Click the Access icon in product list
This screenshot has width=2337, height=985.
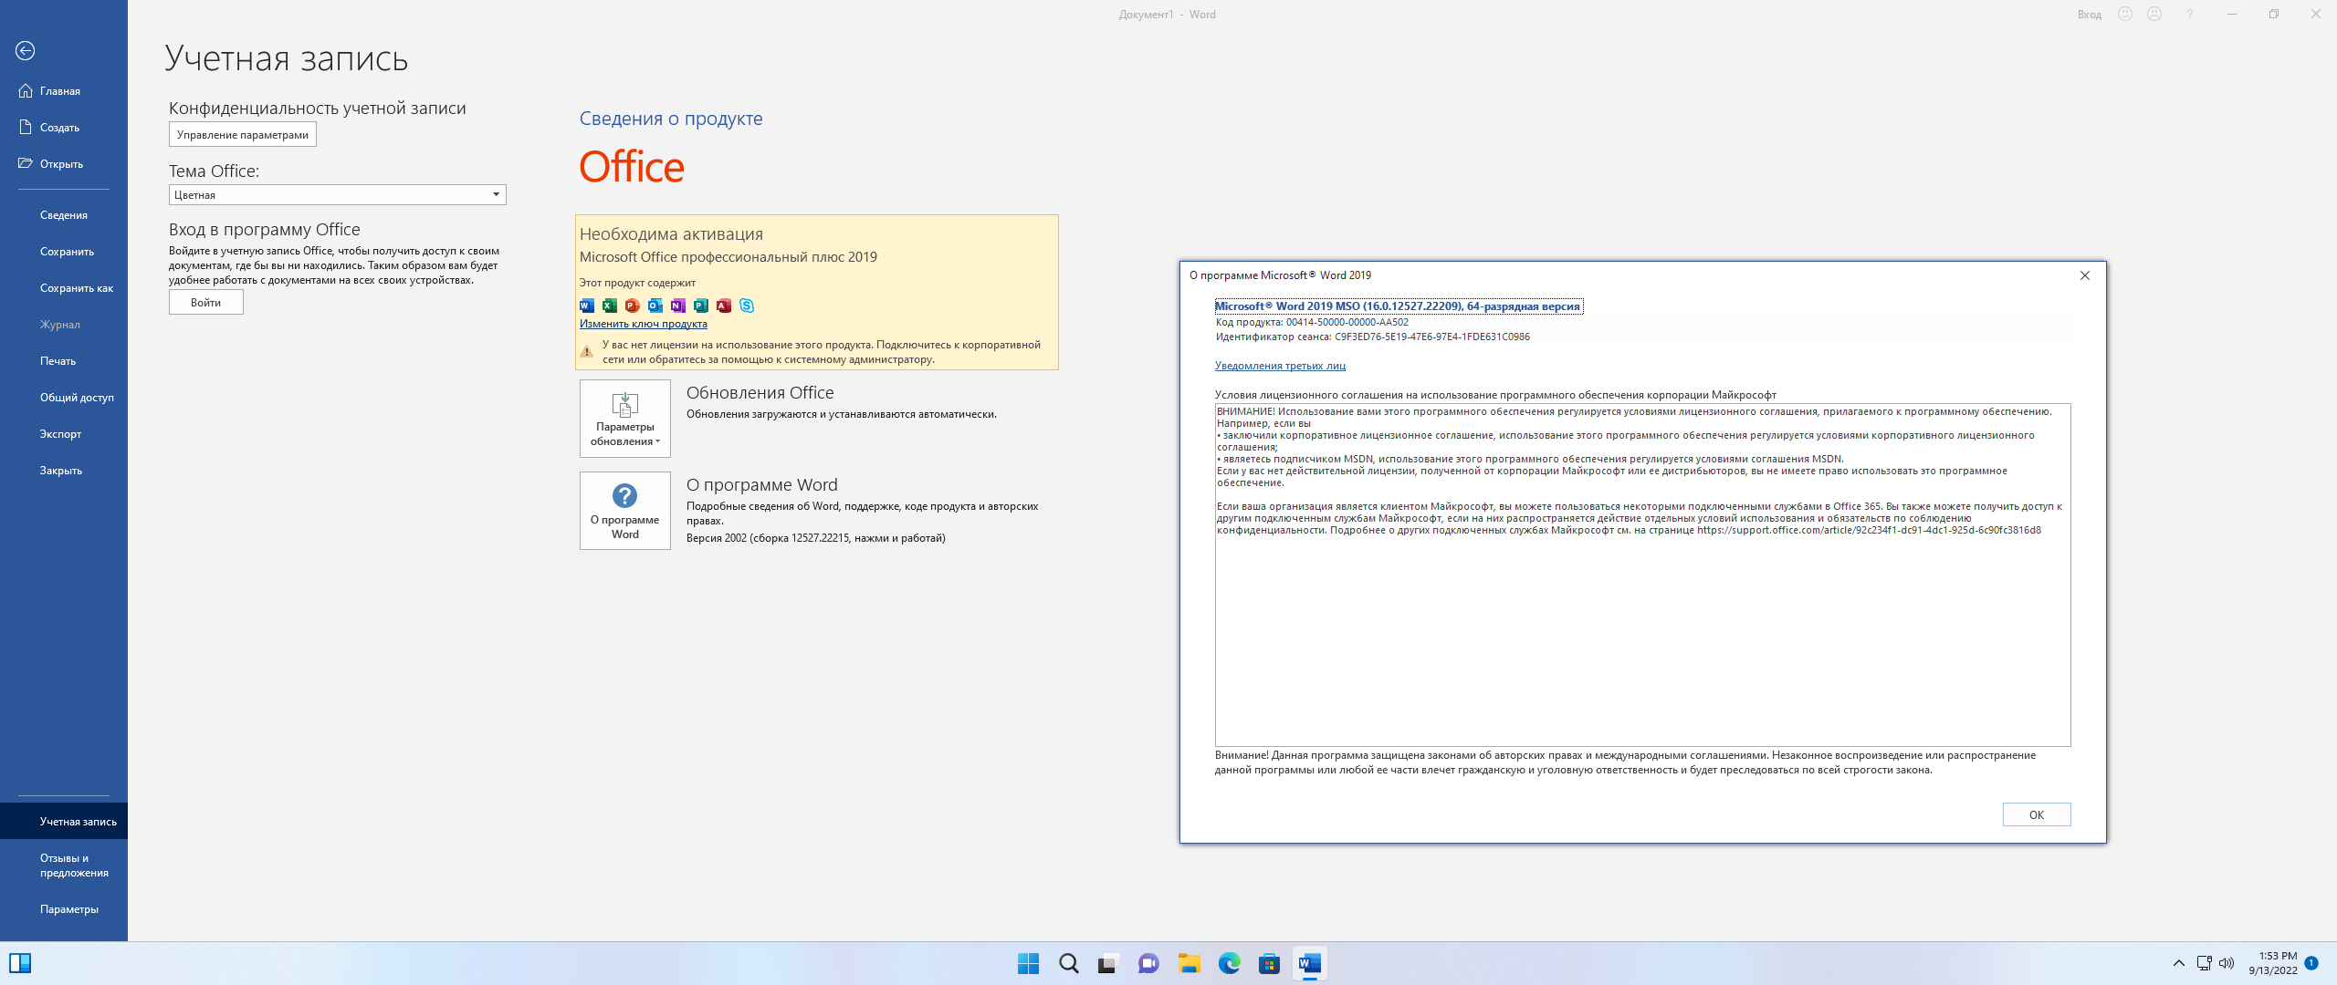[724, 306]
